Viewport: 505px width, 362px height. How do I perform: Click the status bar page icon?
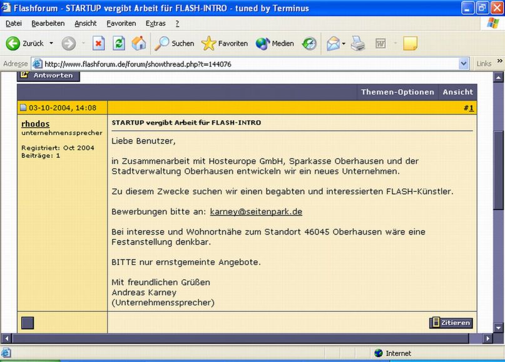tap(6, 353)
